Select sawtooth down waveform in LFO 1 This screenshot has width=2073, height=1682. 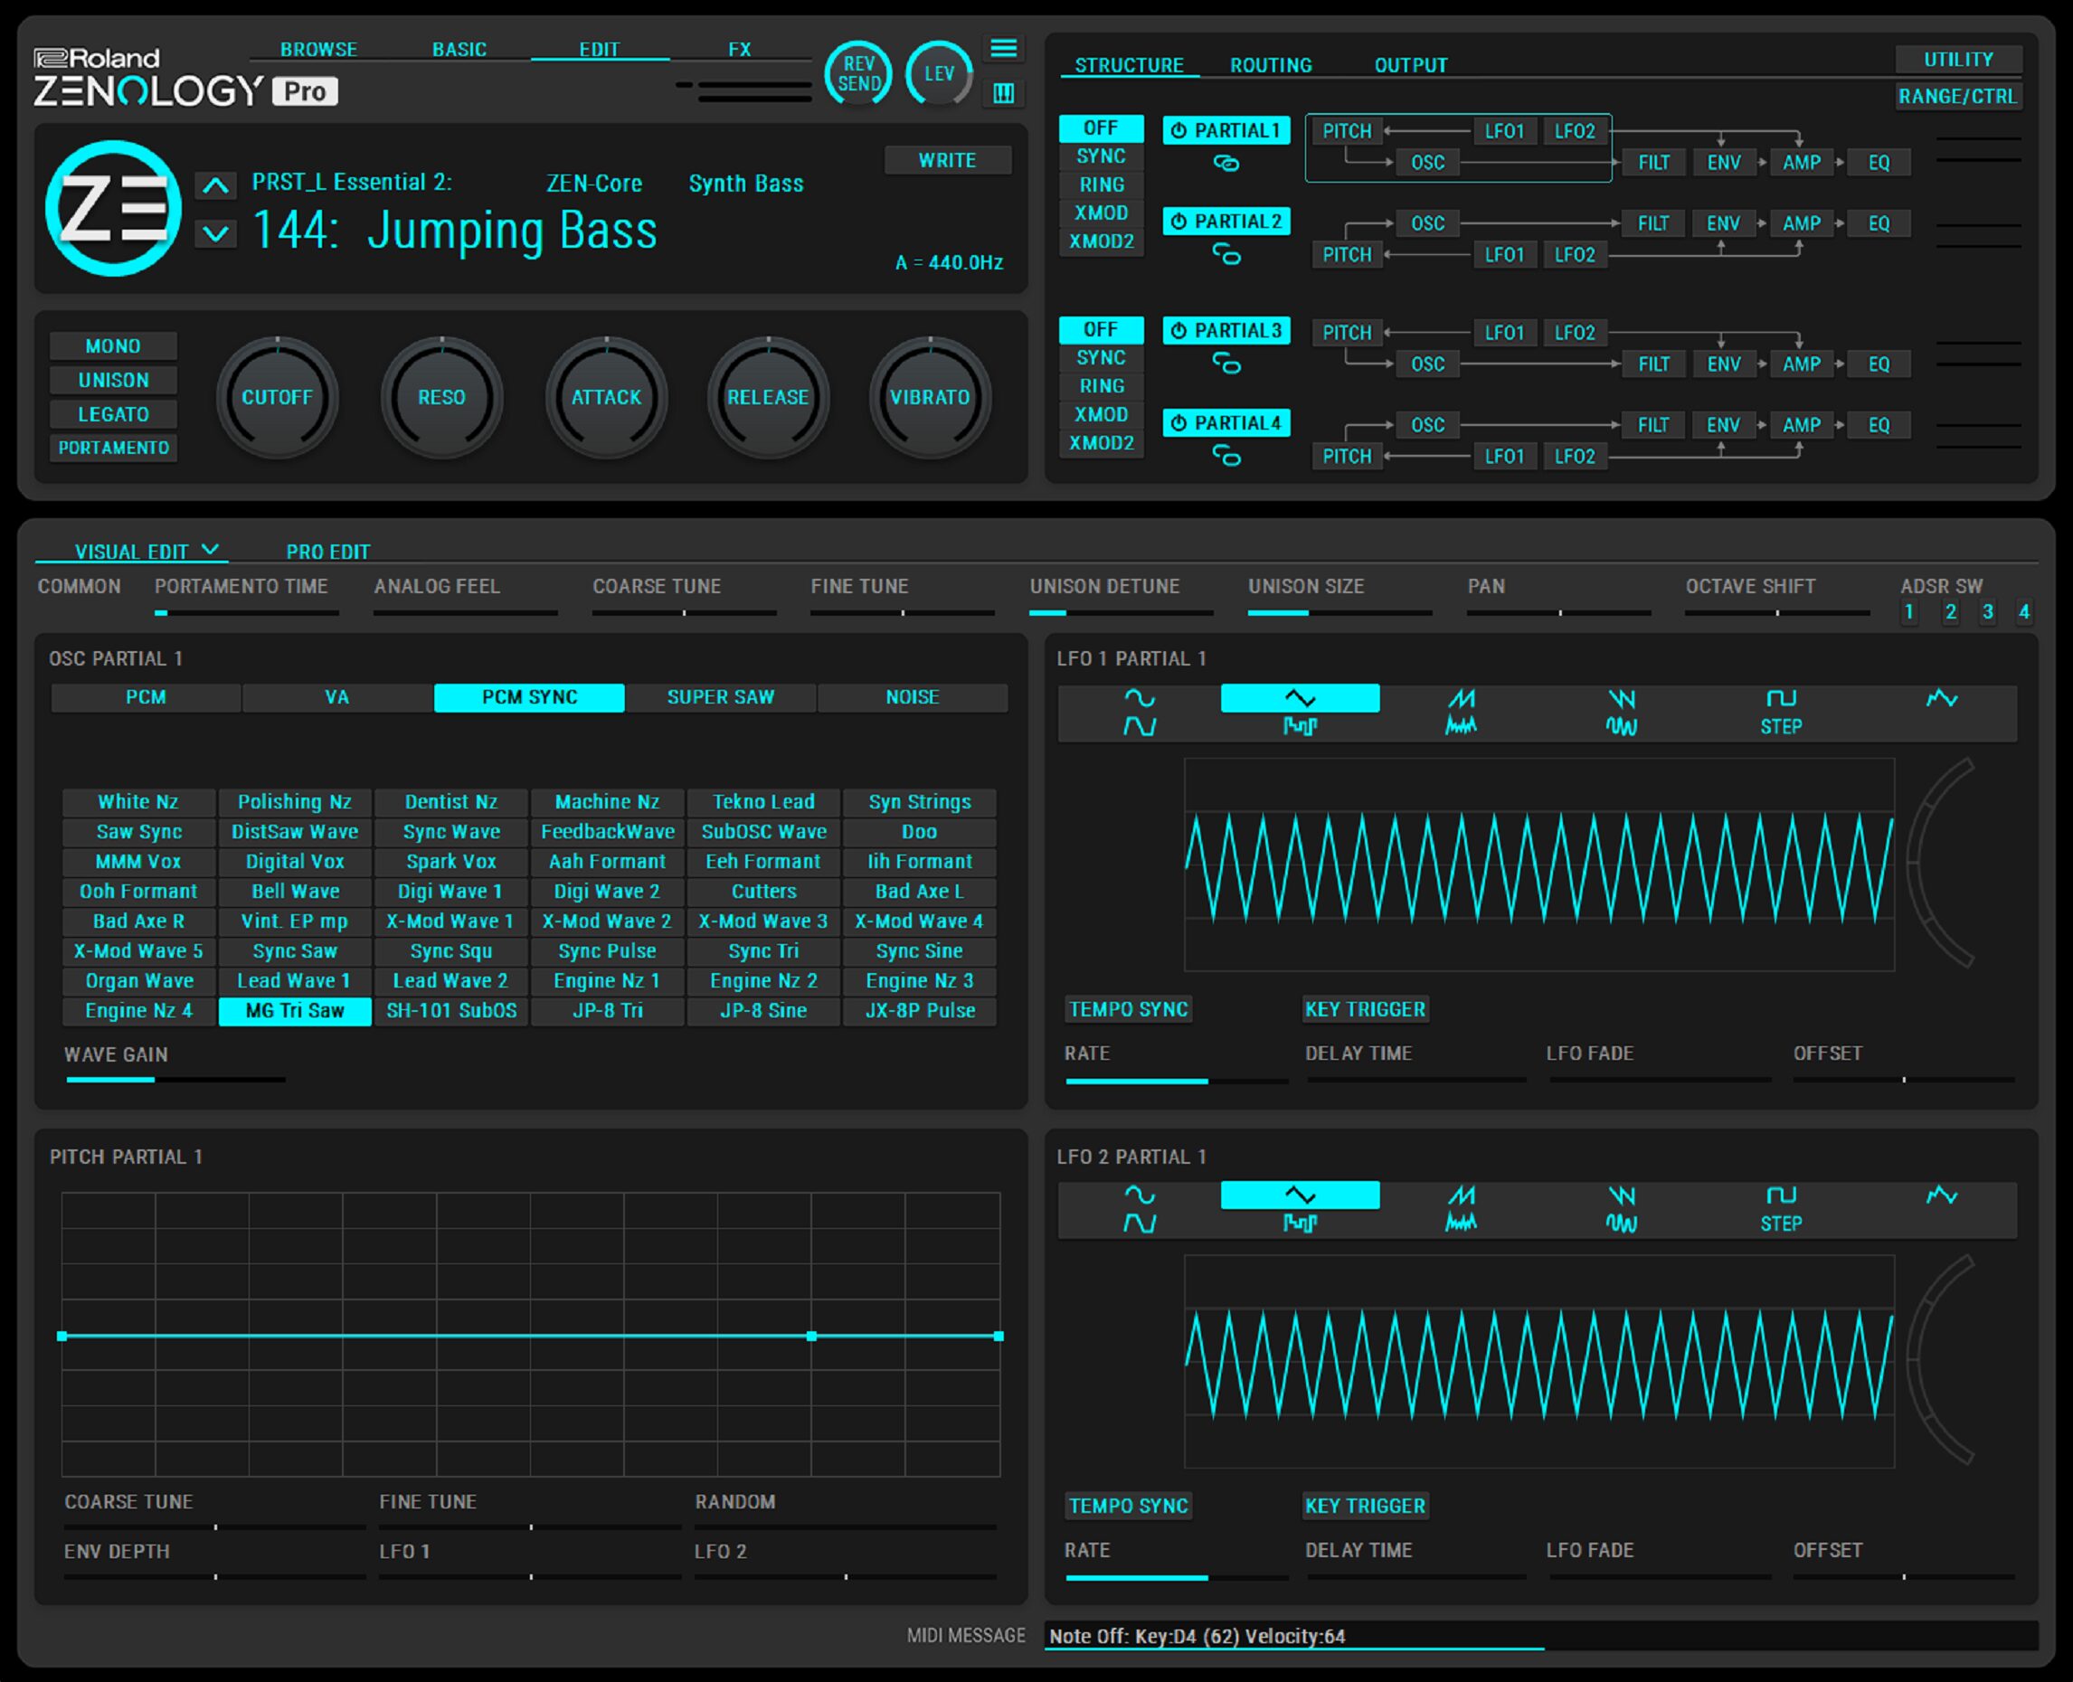tap(1622, 697)
